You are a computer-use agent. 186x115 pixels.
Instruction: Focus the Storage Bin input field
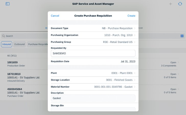(93, 109)
